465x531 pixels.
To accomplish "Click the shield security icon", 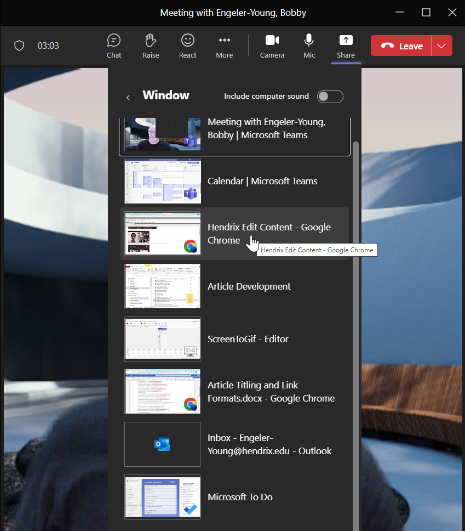I will pyautogui.click(x=19, y=46).
